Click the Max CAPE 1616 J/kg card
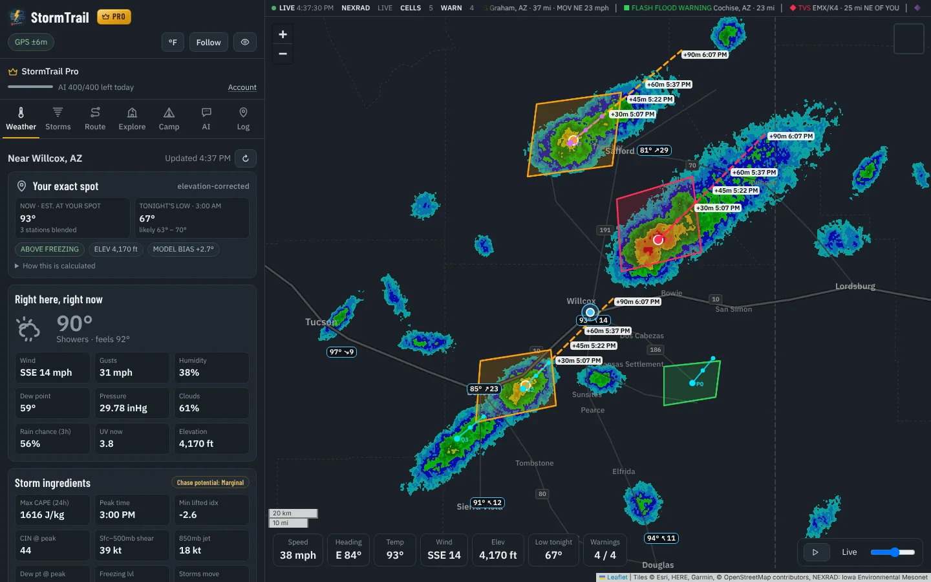Image resolution: width=931 pixels, height=582 pixels. point(52,510)
